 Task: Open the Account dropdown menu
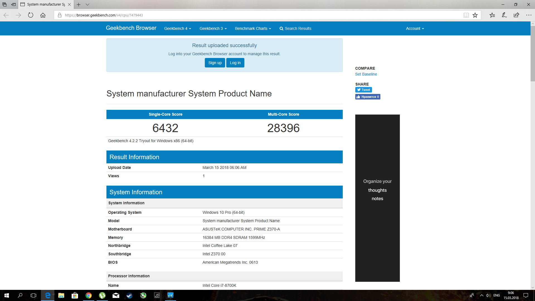(x=415, y=28)
